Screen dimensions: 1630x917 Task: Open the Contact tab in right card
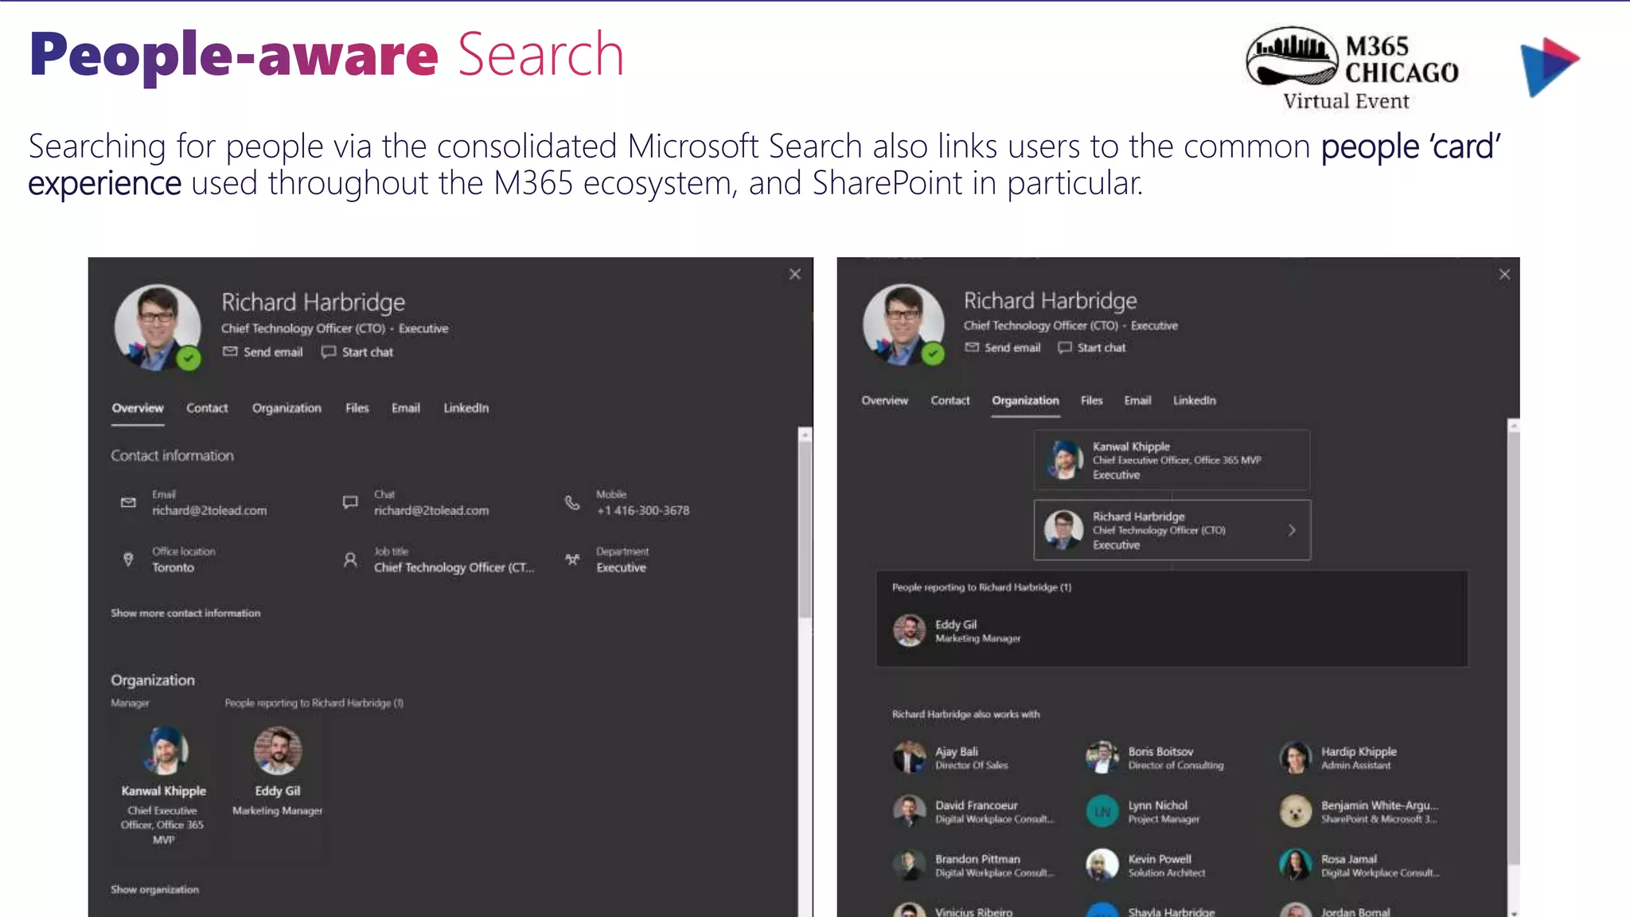pyautogui.click(x=950, y=400)
